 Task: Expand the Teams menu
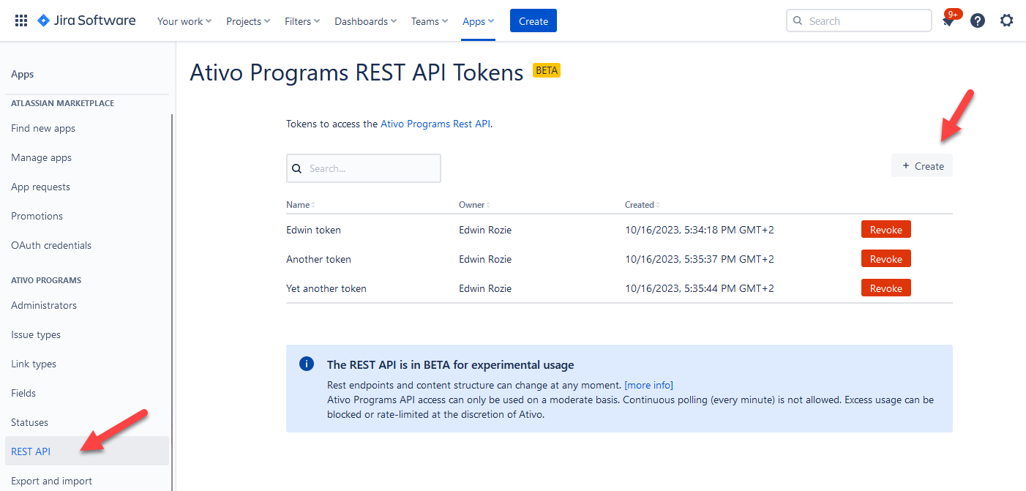pos(430,21)
